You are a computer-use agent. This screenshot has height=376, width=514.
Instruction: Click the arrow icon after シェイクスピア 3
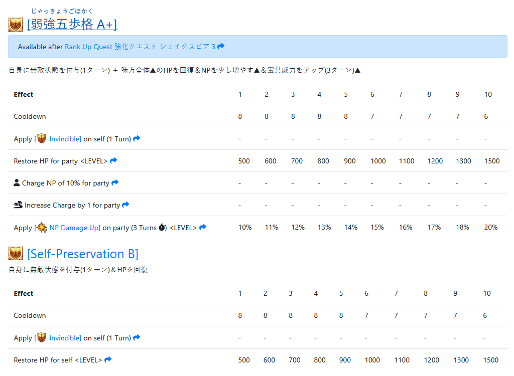coord(221,46)
